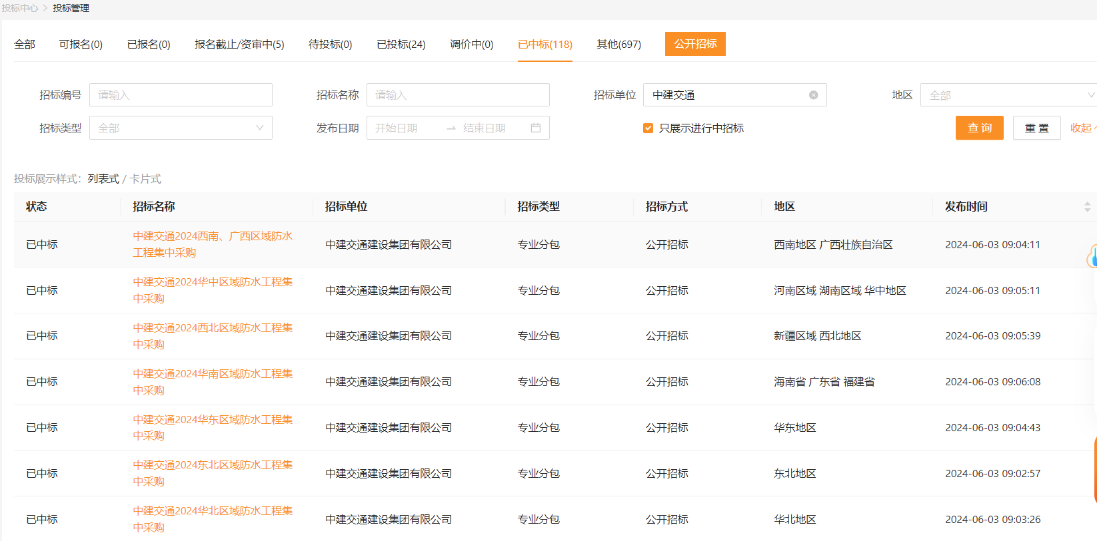Uncheck 只展示进行中招标 checkbox
1097x541 pixels.
click(648, 128)
